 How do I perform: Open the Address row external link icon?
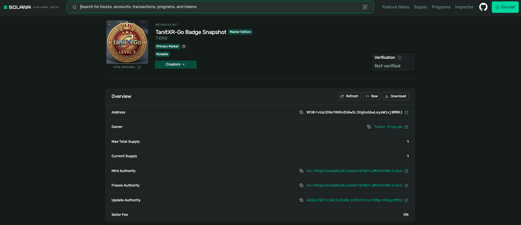[x=406, y=112]
